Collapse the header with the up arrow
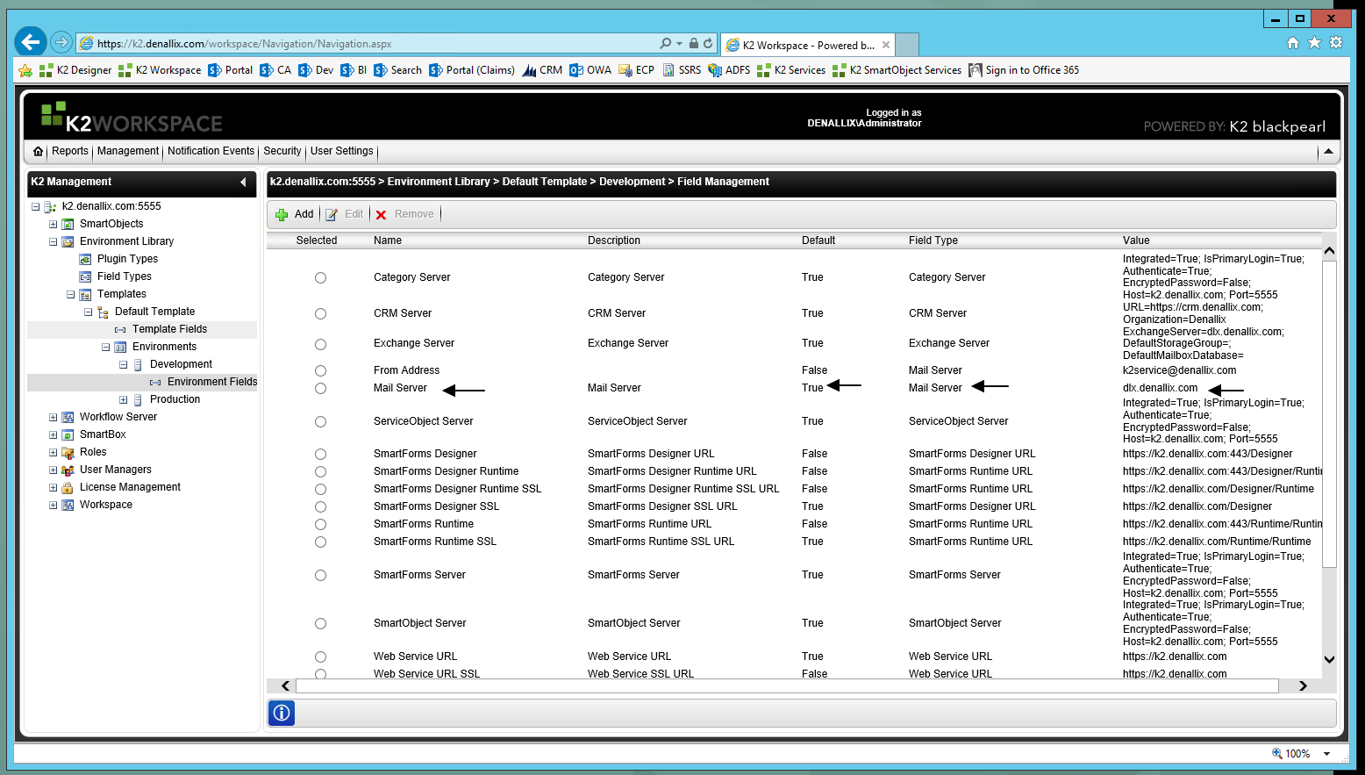 1328,152
